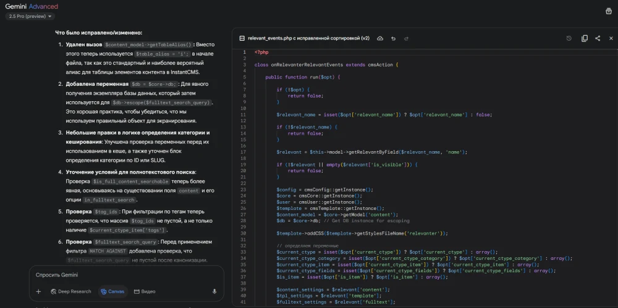618x308 pixels.
Task: Click the $content_model->getTableAlias() code chip
Action: click(x=148, y=44)
